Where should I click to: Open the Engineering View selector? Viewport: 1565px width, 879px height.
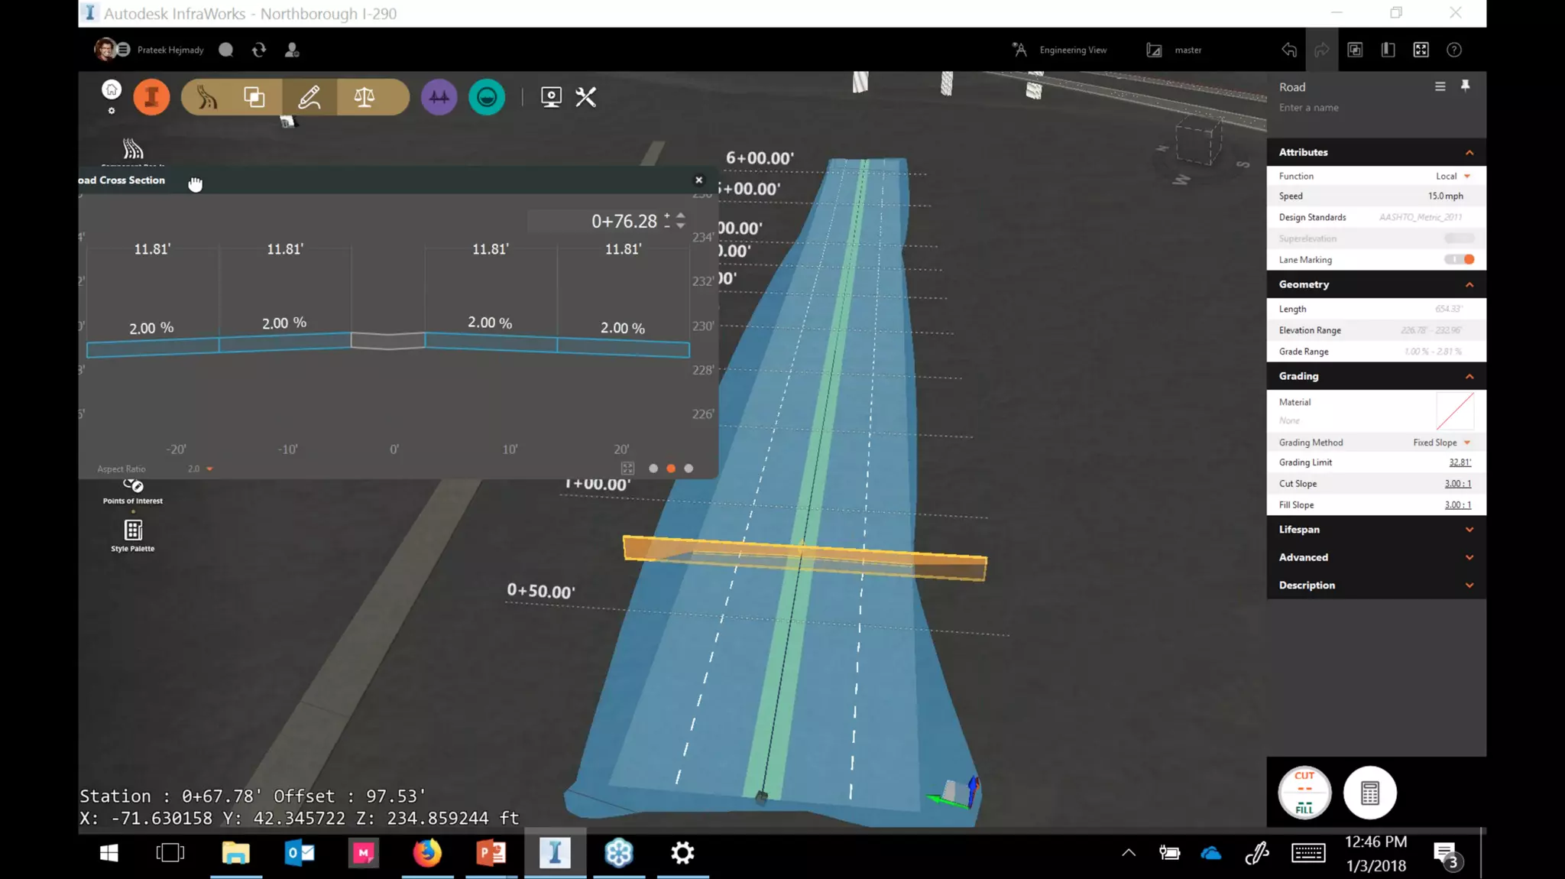tap(1072, 50)
